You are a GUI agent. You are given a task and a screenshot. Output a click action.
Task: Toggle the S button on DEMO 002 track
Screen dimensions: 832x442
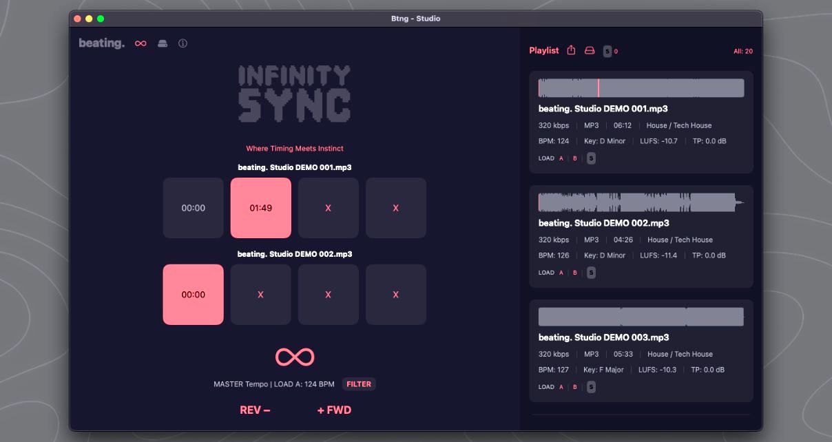coord(590,272)
